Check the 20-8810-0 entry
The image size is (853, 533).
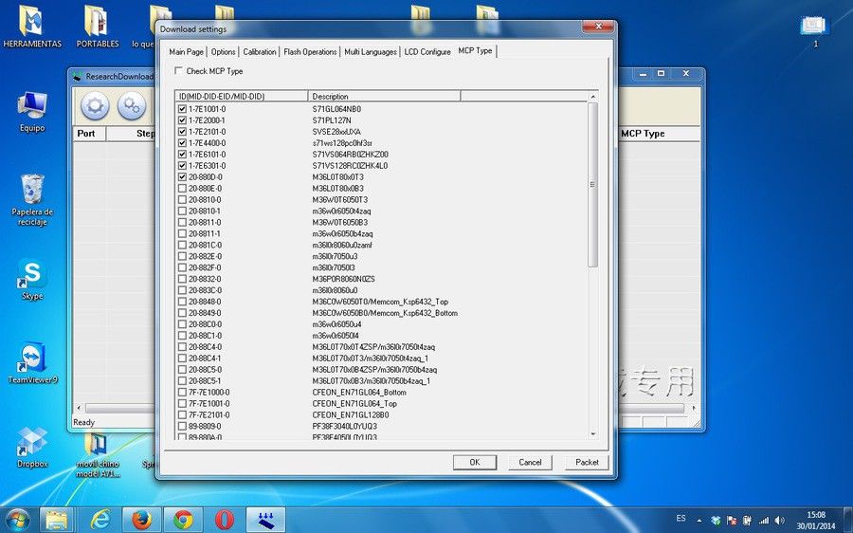[x=182, y=200]
